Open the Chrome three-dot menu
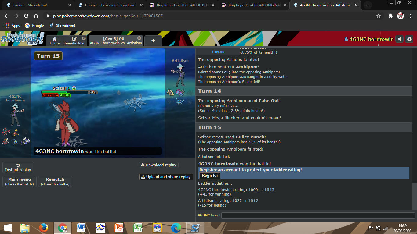The height and width of the screenshot is (234, 417). click(x=410, y=16)
